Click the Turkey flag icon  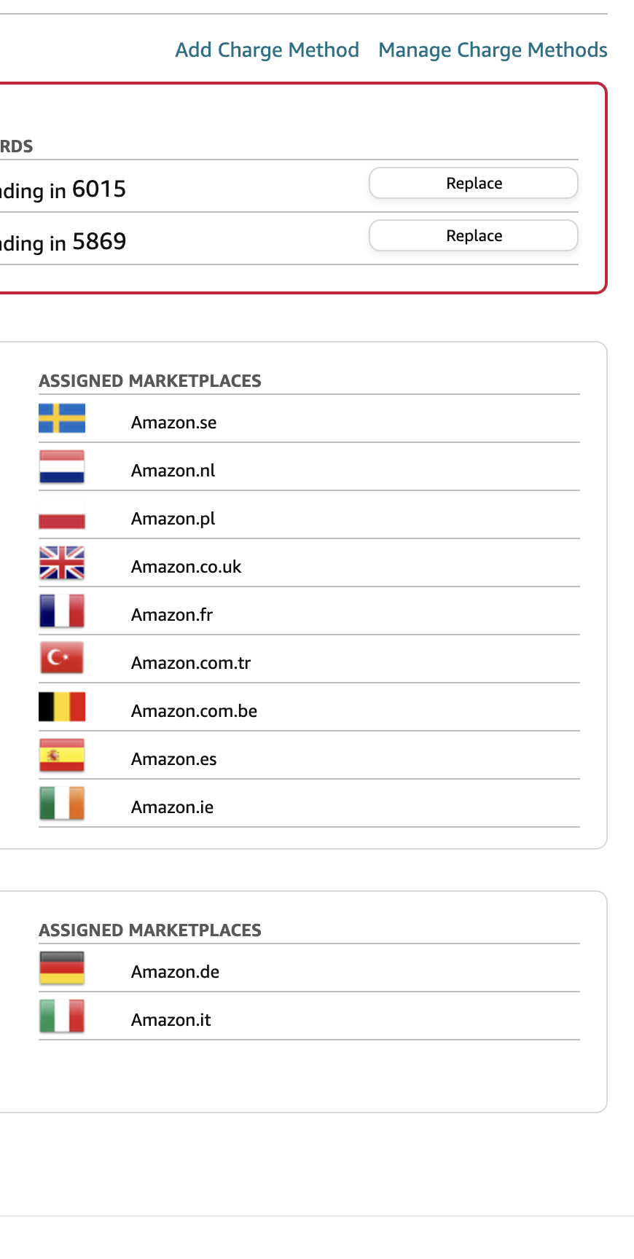pos(62,659)
